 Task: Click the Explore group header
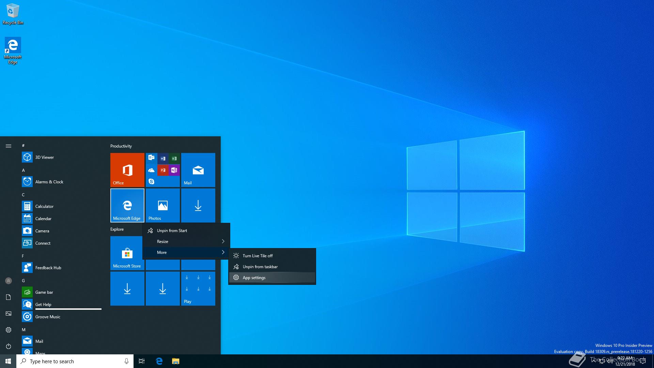[x=117, y=229]
